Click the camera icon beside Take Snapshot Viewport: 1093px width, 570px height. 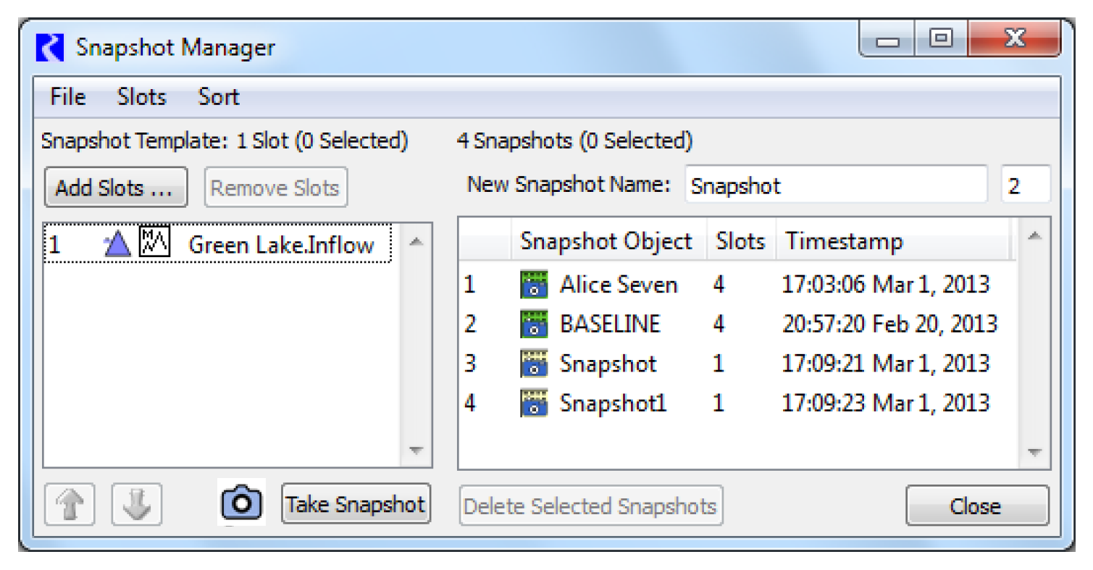tap(241, 502)
